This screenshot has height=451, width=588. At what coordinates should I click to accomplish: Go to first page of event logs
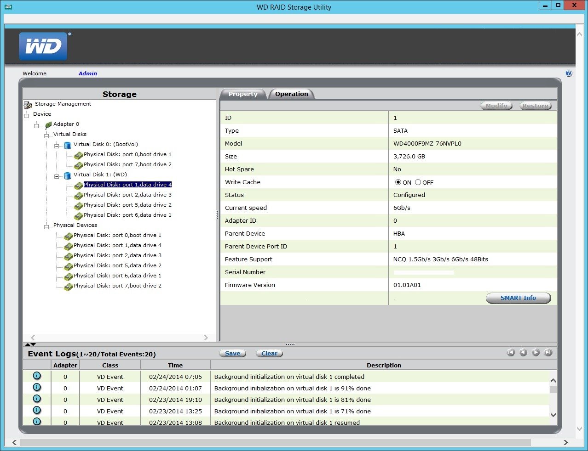(511, 352)
